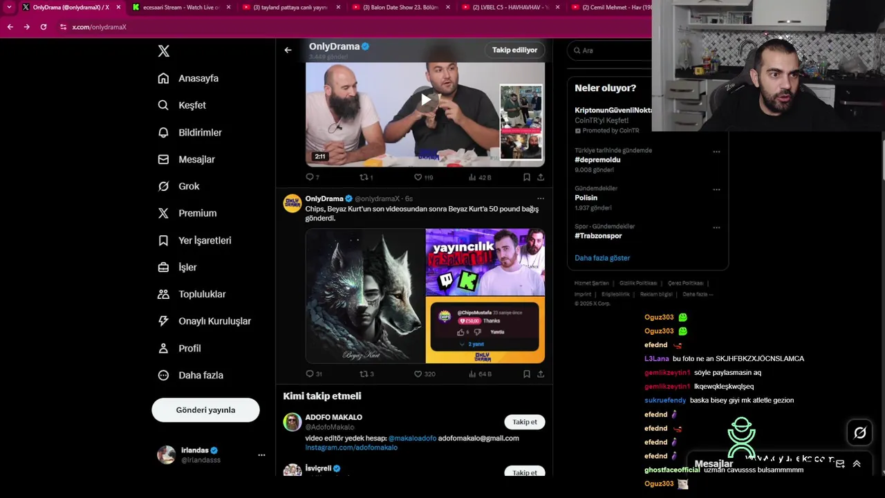885x498 pixels.
Task: Share the Chips post
Action: click(x=541, y=373)
